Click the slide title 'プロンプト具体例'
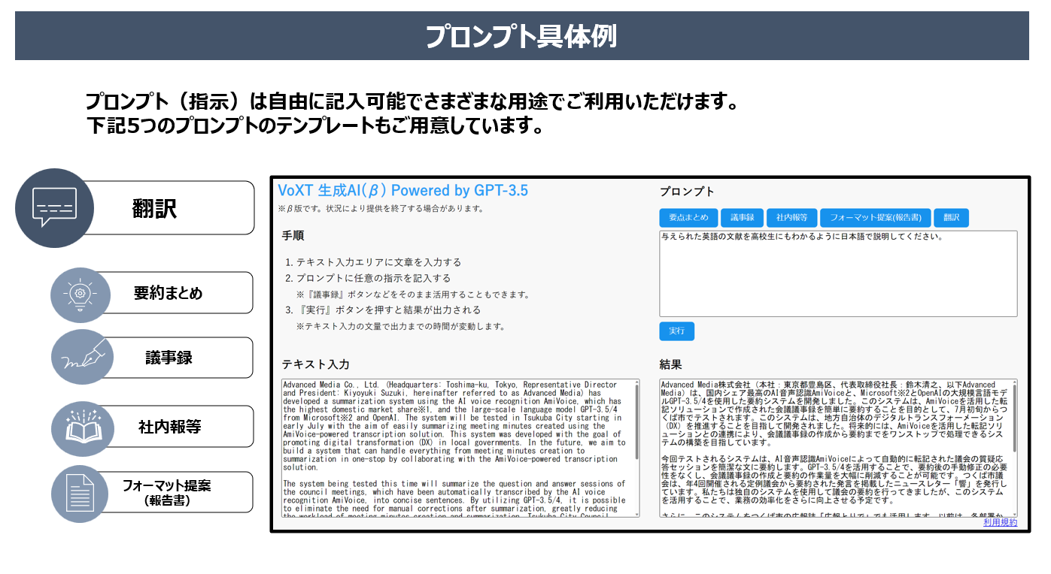The width and height of the screenshot is (1051, 574). click(521, 36)
